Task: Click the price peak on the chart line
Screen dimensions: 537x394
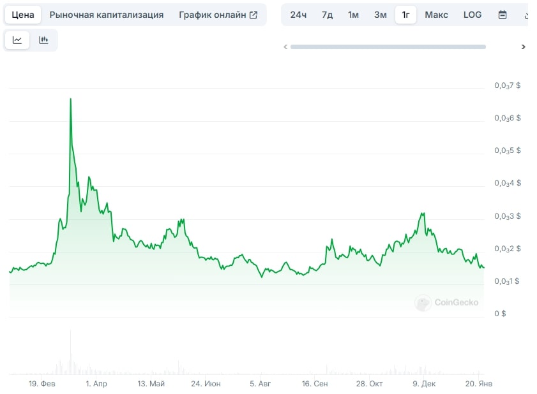Action: (x=70, y=99)
